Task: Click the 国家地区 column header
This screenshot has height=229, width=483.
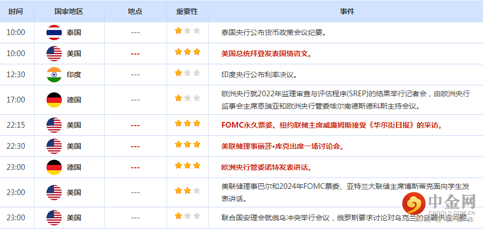Action: pos(69,11)
